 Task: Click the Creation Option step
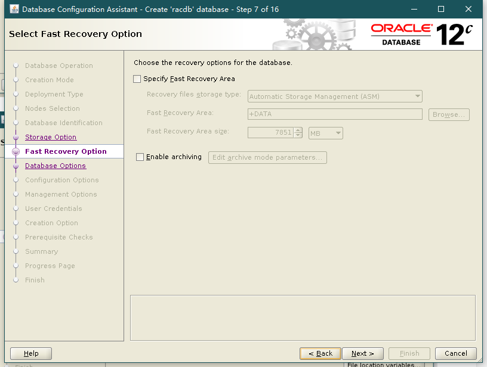[51, 223]
